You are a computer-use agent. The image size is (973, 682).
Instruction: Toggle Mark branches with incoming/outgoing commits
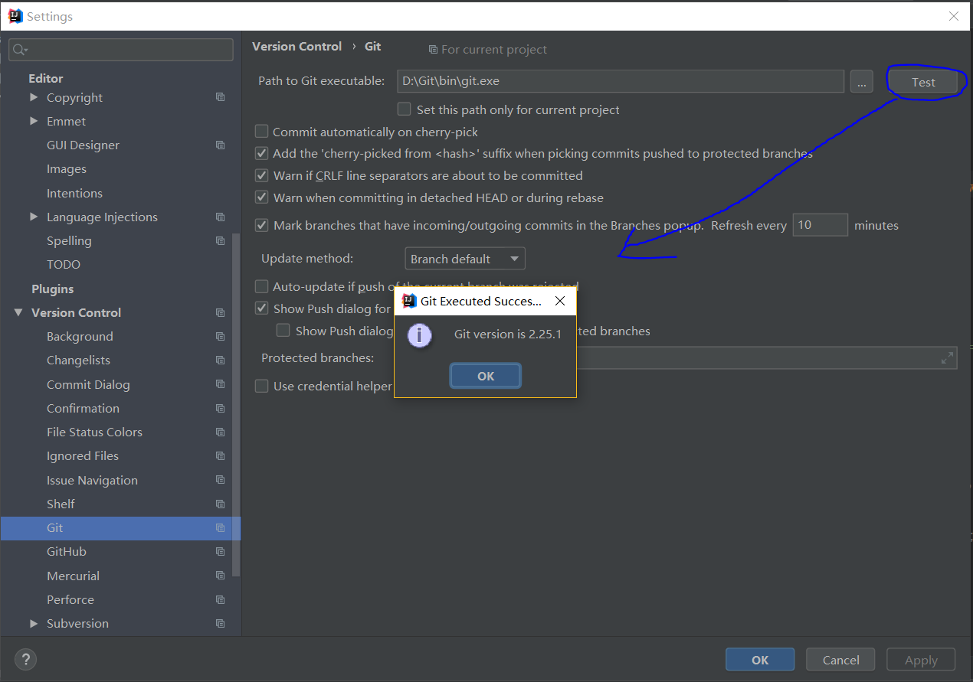pyautogui.click(x=262, y=225)
